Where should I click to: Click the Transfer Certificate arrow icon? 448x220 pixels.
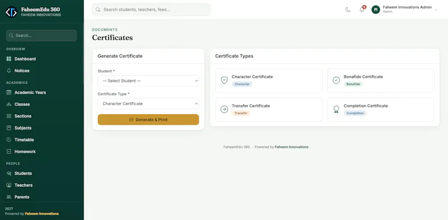click(x=225, y=109)
